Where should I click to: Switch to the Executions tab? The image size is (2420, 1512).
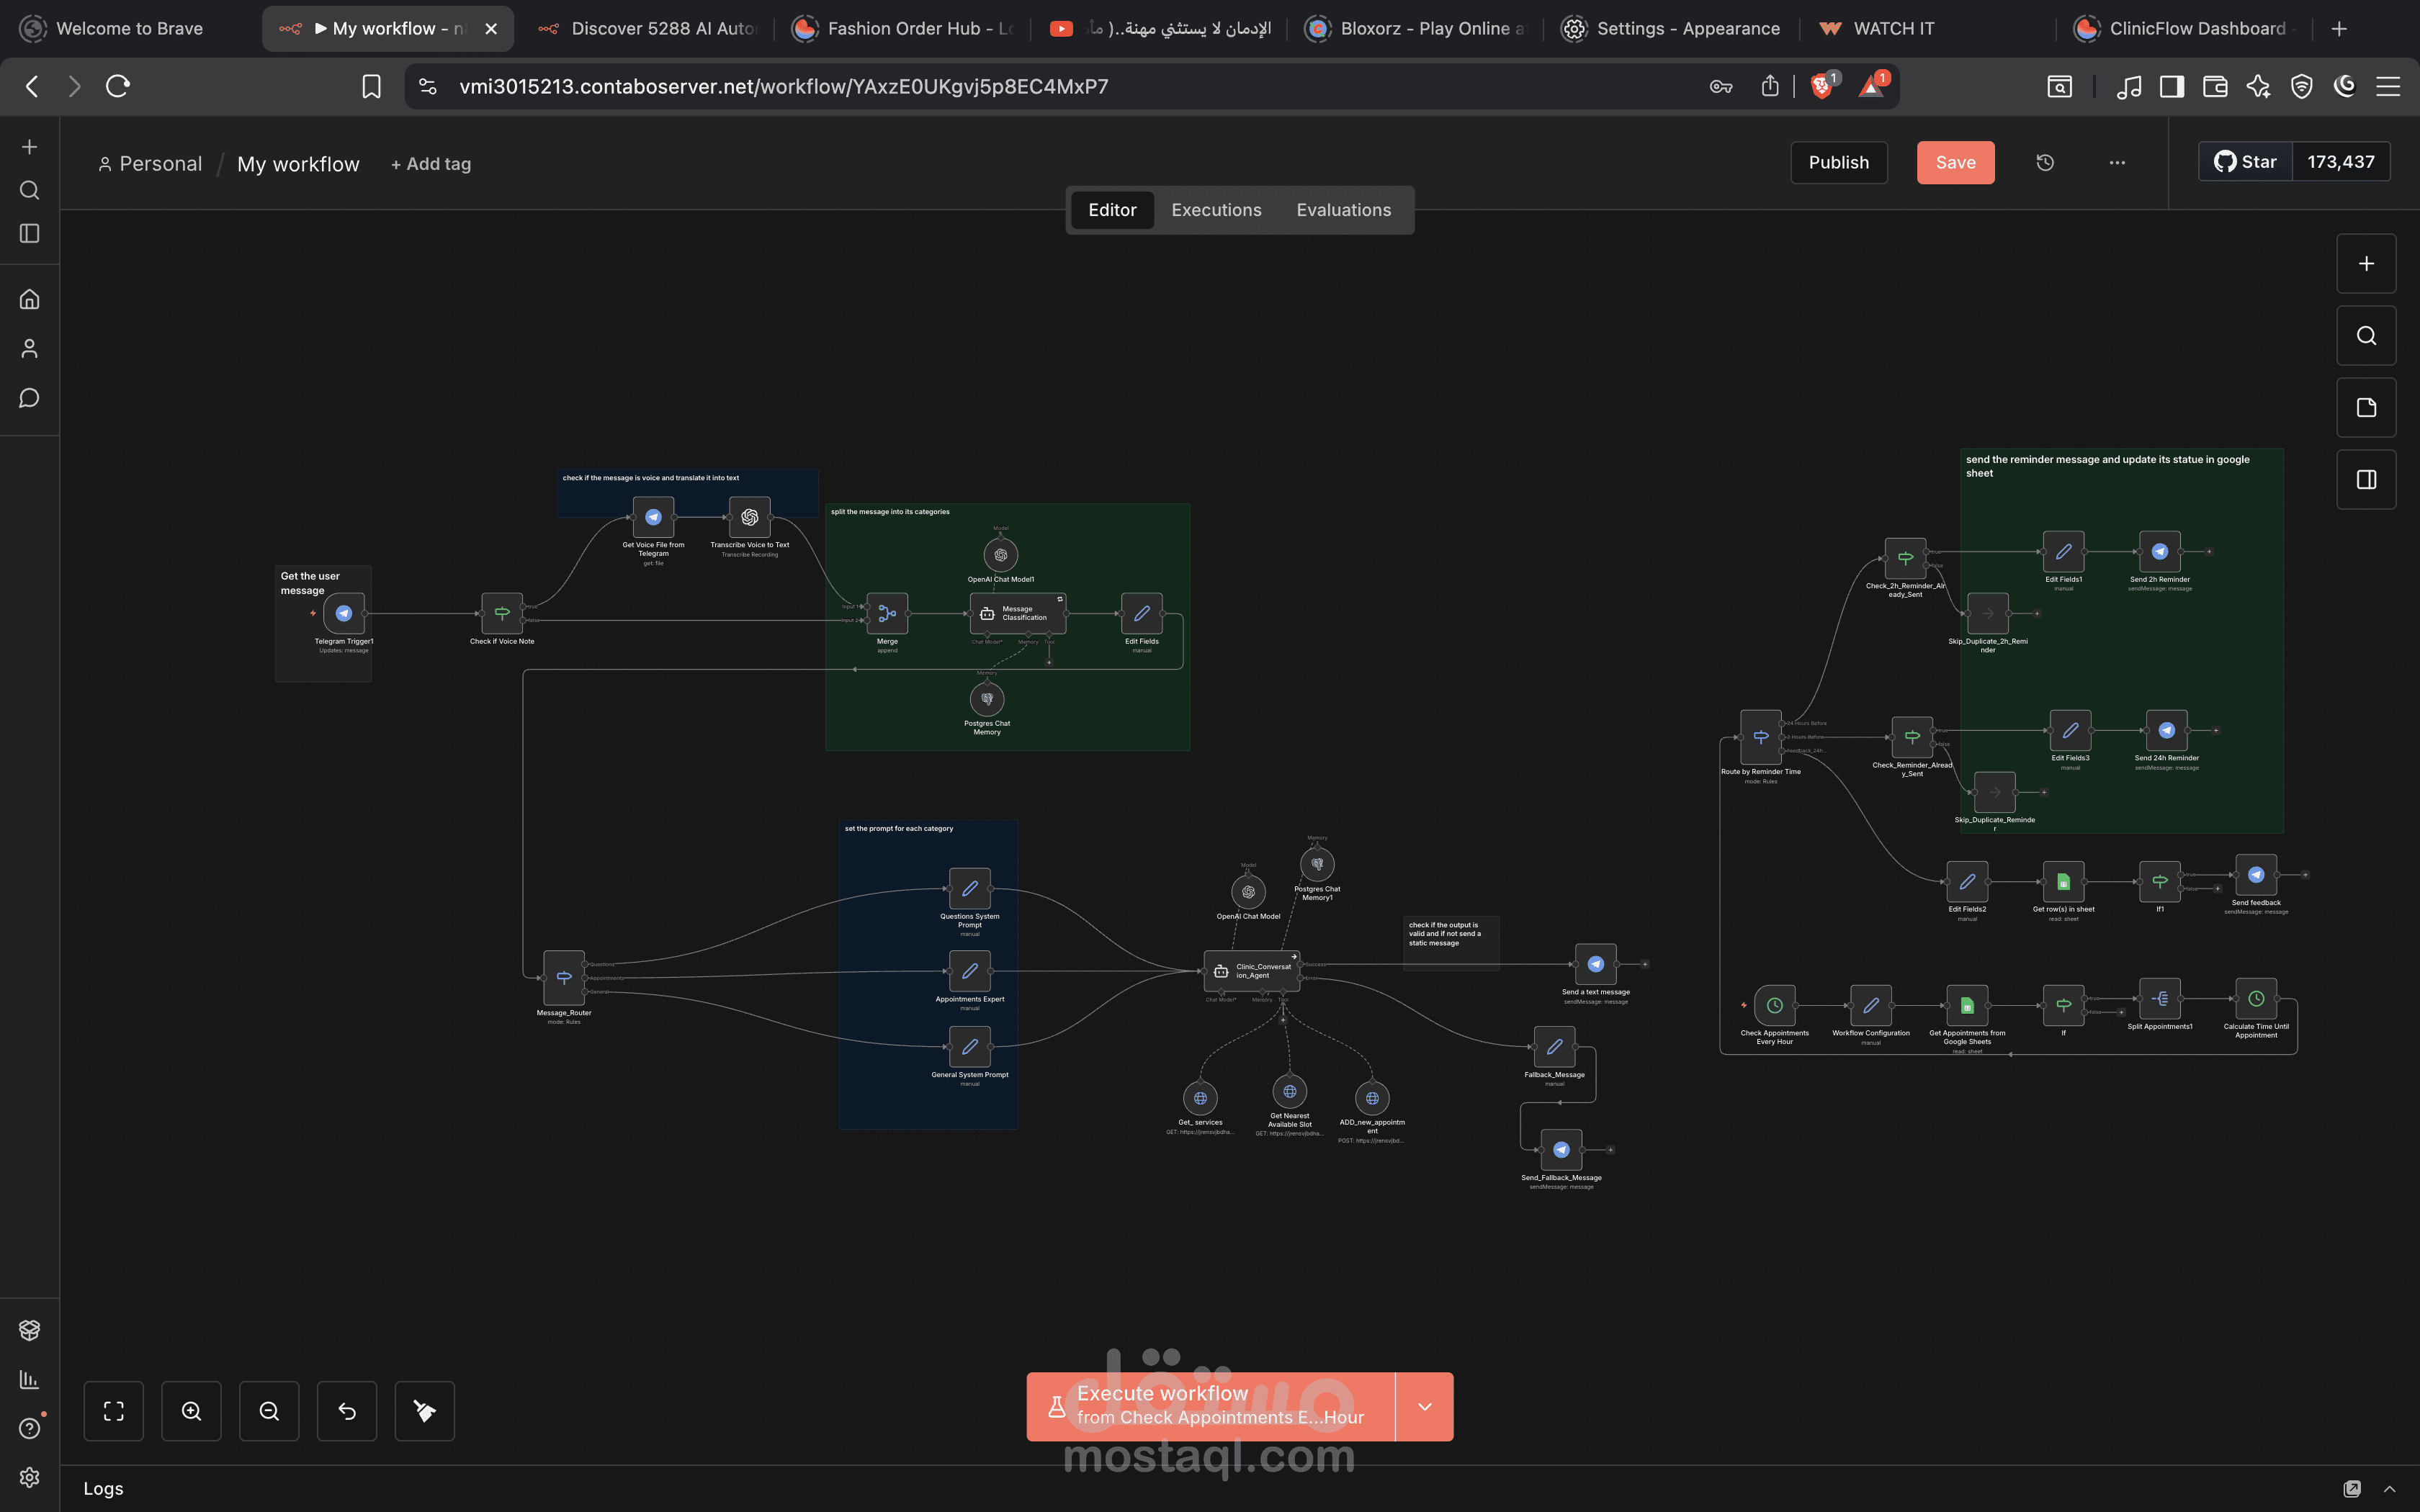tap(1216, 210)
